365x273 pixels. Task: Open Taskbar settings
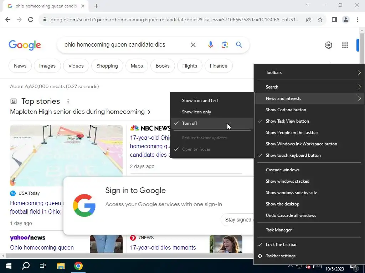point(308,256)
